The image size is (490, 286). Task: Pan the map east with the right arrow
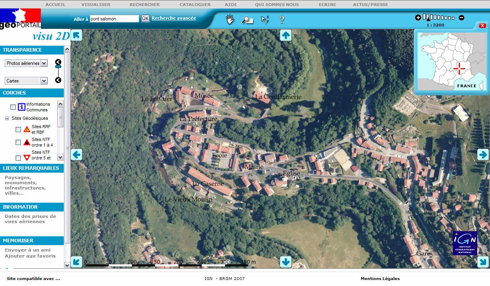point(483,154)
